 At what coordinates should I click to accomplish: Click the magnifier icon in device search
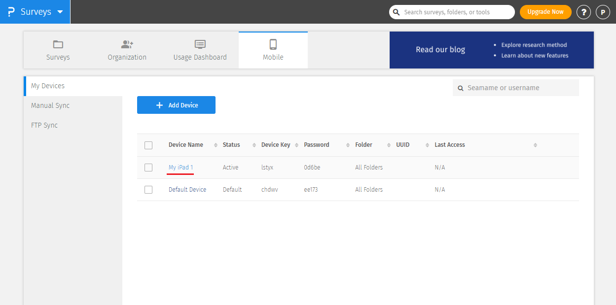(x=461, y=88)
